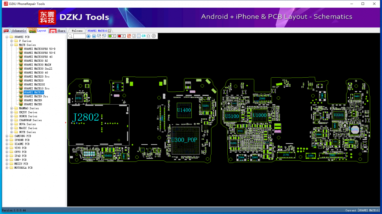Screen dimensions: 382x214
Task: Click the rotate board right icon
Action: [99, 36]
